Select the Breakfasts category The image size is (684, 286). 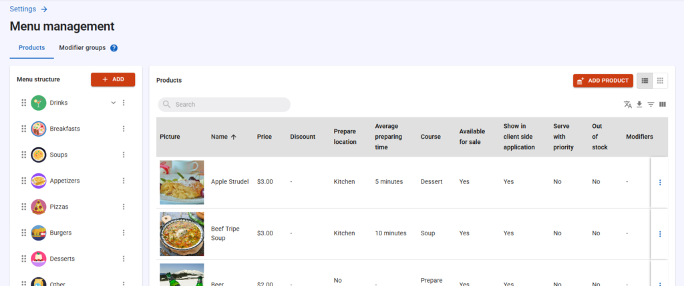pyautogui.click(x=65, y=129)
